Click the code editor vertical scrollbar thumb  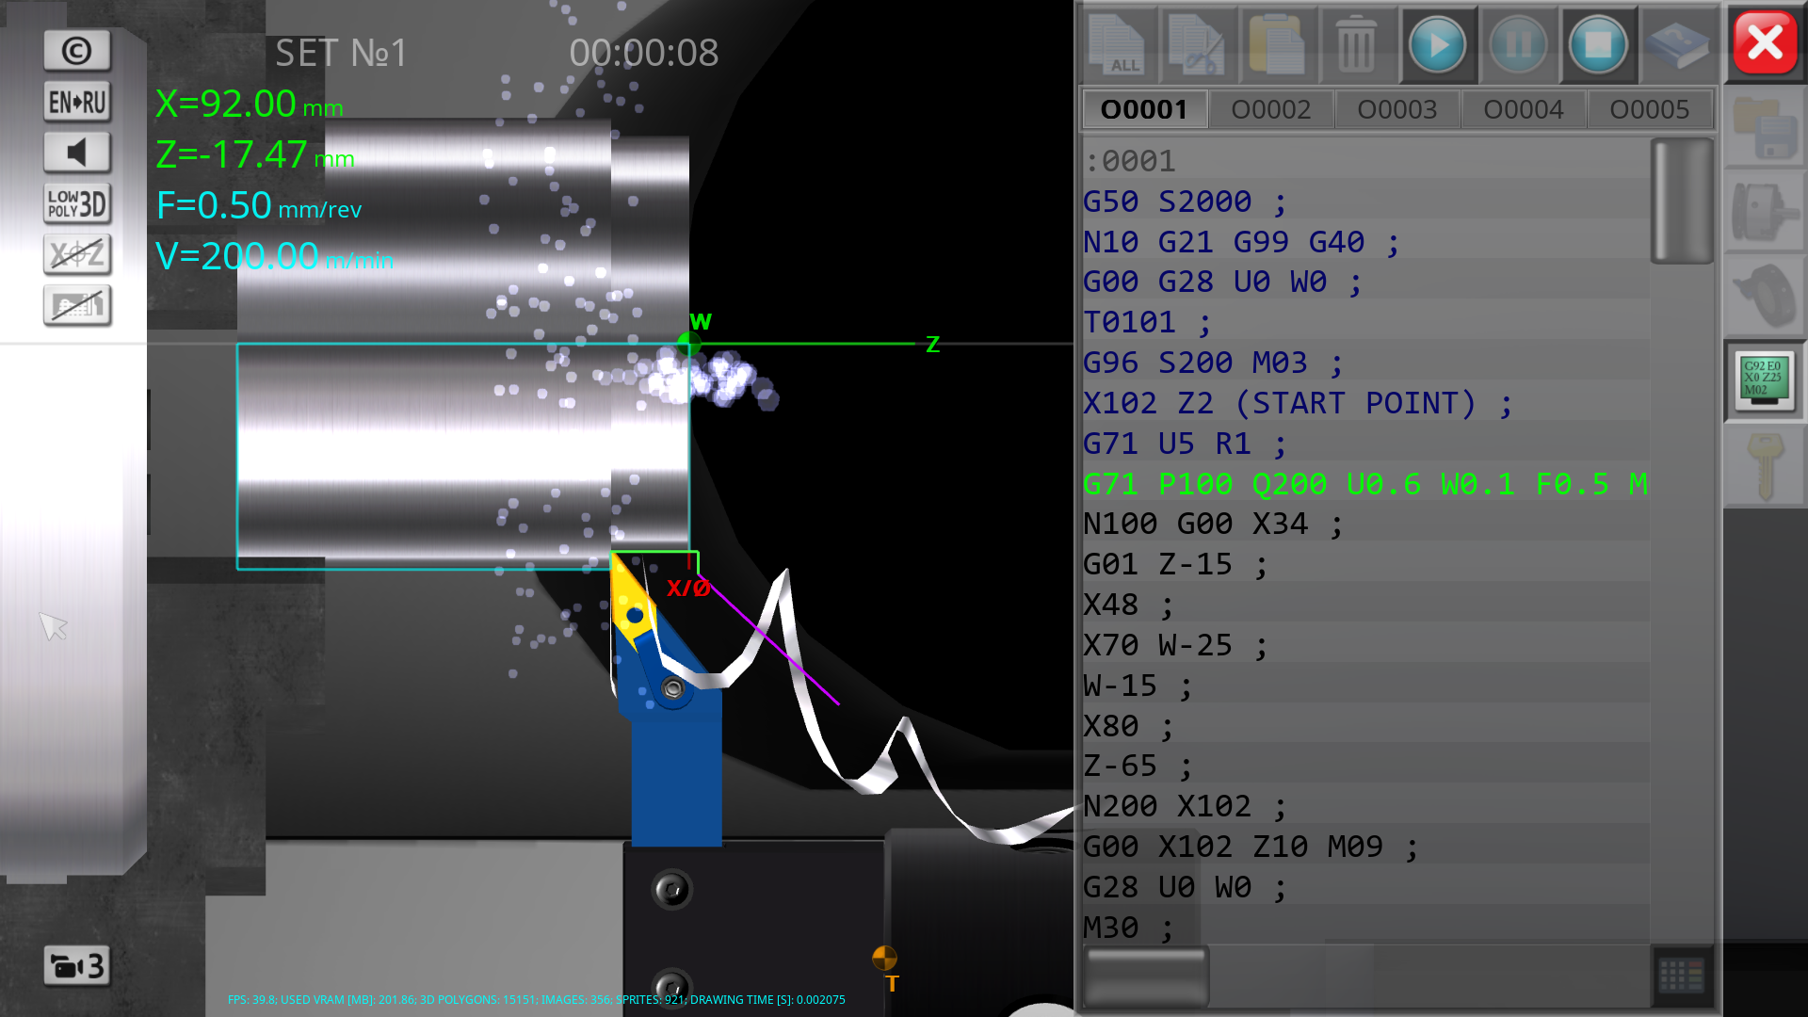tap(1681, 202)
